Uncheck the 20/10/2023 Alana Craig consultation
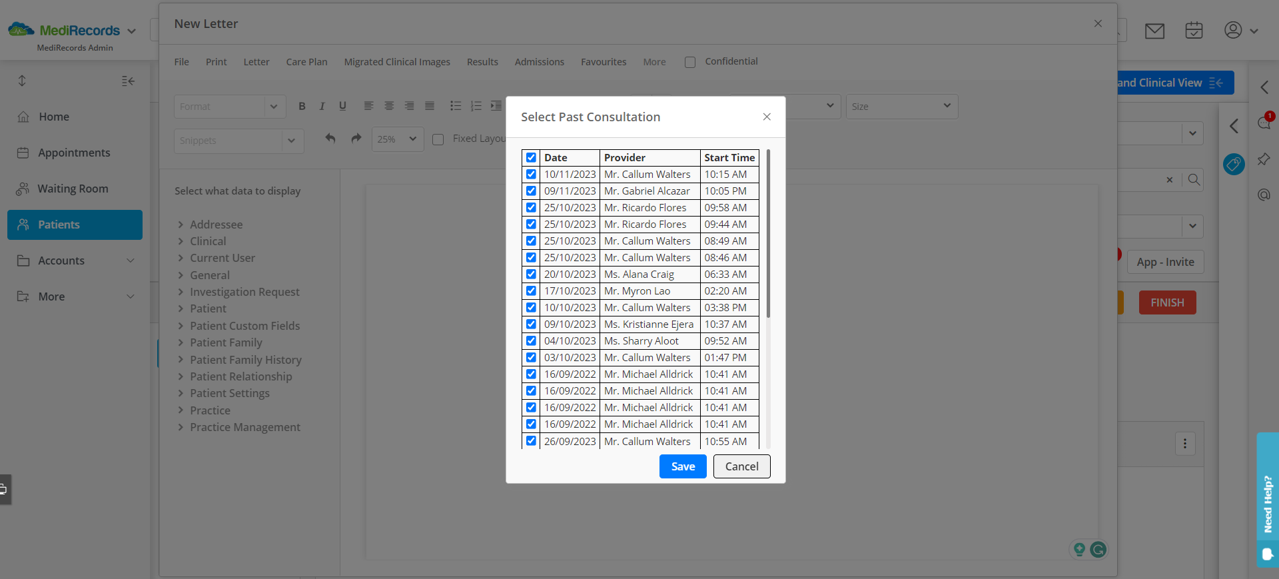Image resolution: width=1279 pixels, height=579 pixels. pyautogui.click(x=531, y=275)
